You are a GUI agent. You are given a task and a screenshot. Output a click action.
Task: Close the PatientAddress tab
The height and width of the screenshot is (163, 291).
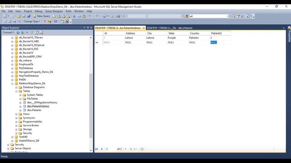pyautogui.click(x=144, y=28)
